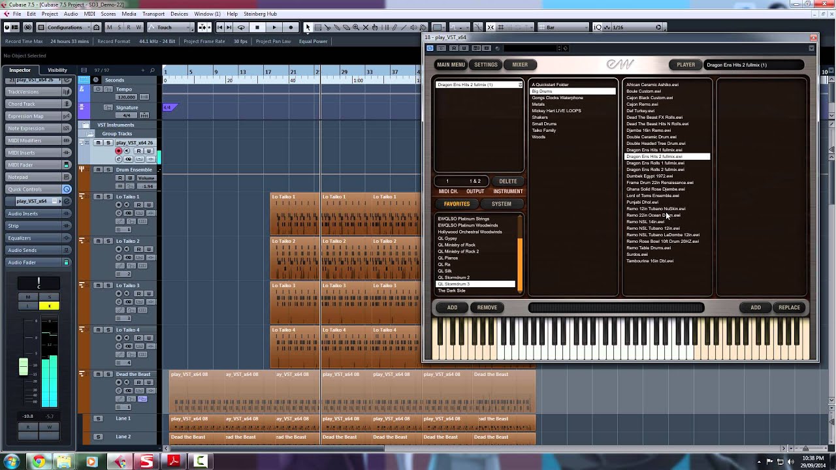Screen dimensions: 836x470
Task: Select the Mute X tool in toolbar
Action: 365,27
